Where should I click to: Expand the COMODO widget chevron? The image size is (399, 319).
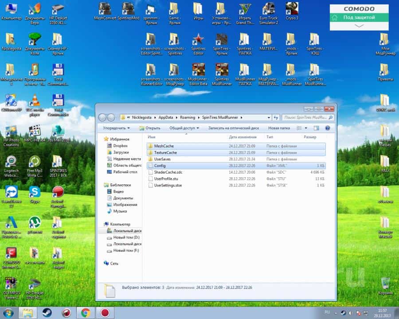pyautogui.click(x=359, y=26)
